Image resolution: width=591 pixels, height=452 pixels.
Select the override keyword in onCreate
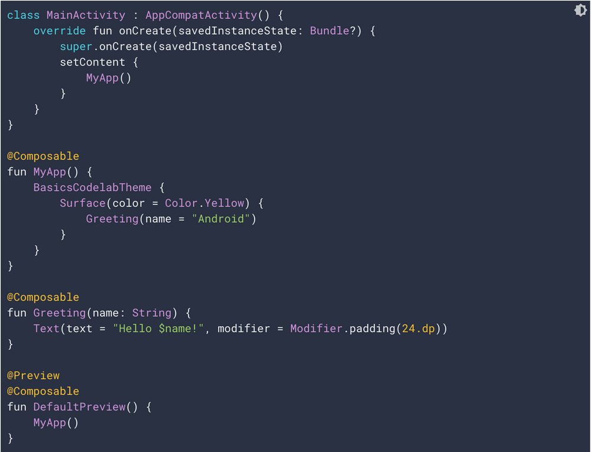click(x=60, y=31)
